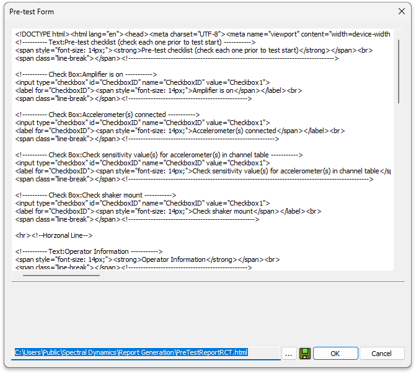Click the strong 'Operator Information' span line
Screen dimensions: 416x374
[x=146, y=259]
